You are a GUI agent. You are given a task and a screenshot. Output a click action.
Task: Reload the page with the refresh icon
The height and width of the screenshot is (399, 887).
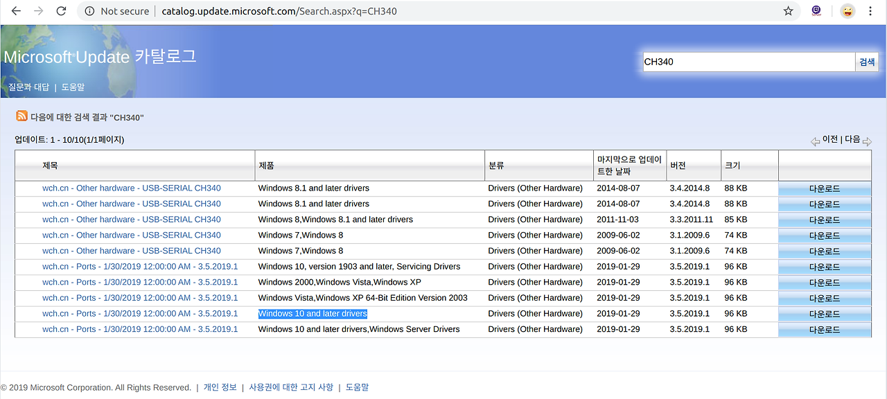click(61, 11)
